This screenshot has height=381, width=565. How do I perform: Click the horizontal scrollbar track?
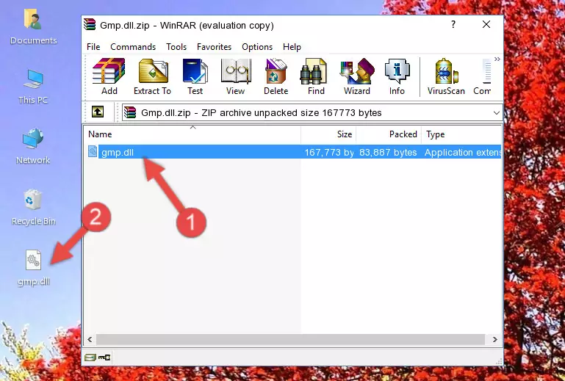[x=292, y=339]
